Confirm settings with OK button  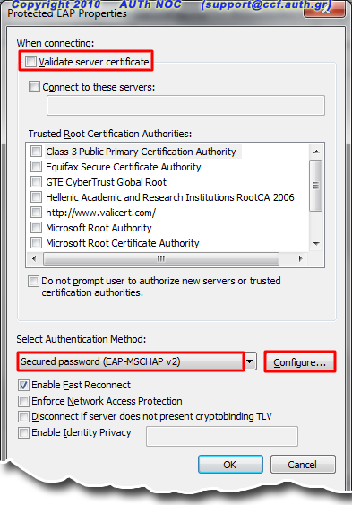(230, 465)
